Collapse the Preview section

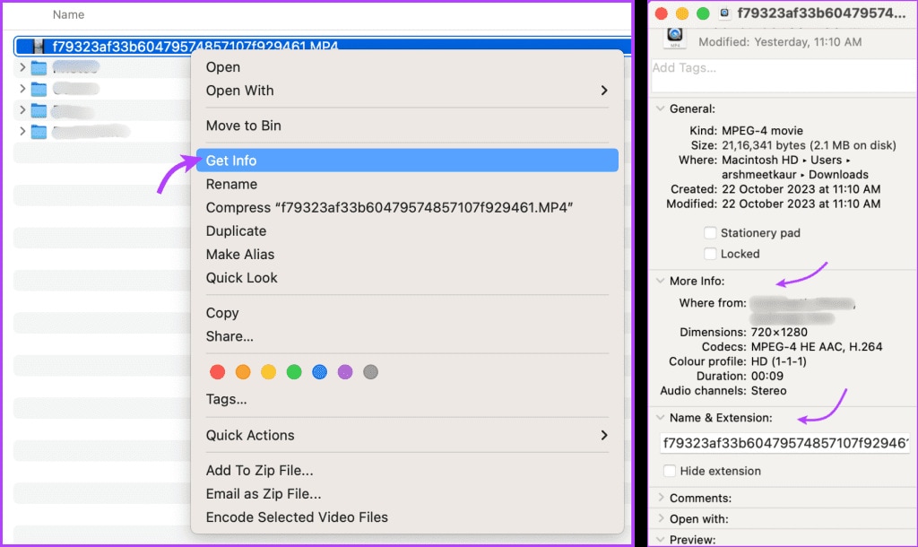[x=661, y=540]
